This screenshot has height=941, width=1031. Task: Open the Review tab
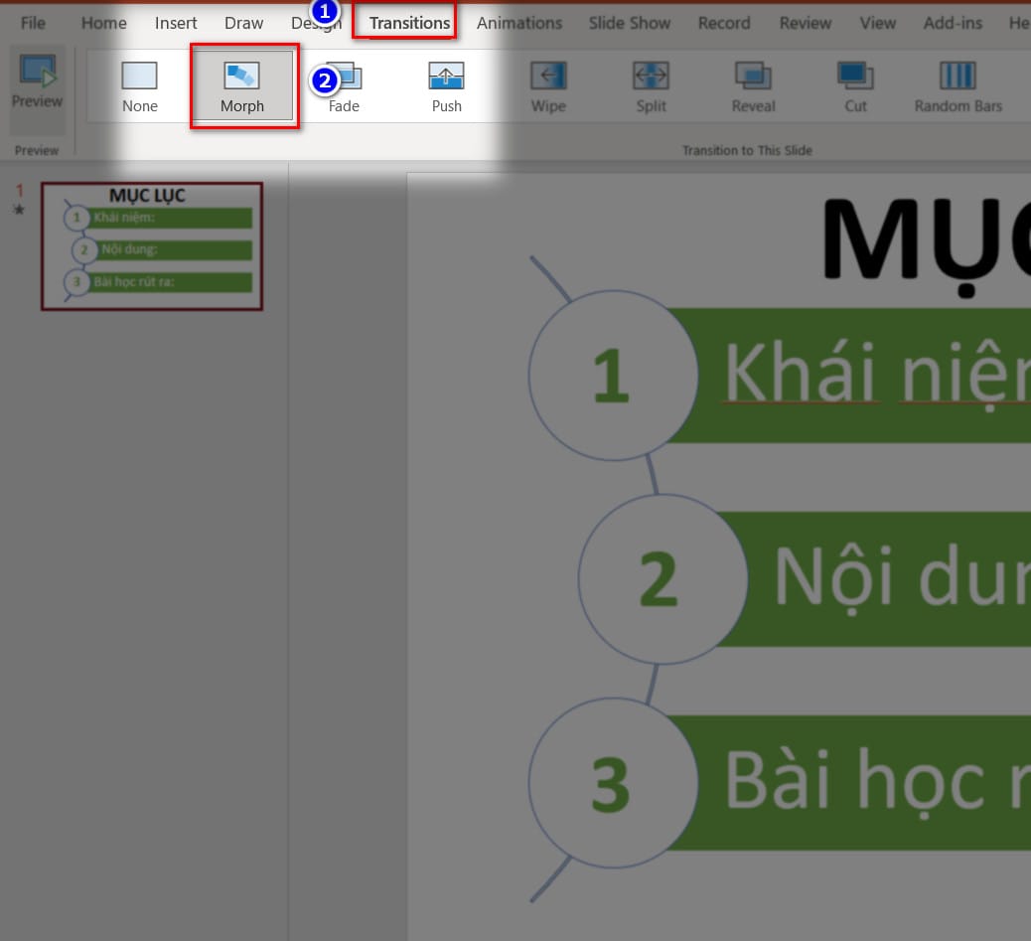pos(806,23)
